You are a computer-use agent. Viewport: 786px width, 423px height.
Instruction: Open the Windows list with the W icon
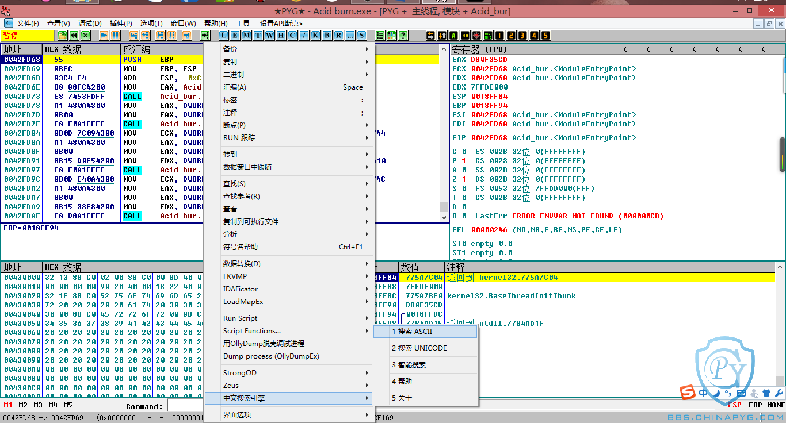pyautogui.click(x=269, y=35)
